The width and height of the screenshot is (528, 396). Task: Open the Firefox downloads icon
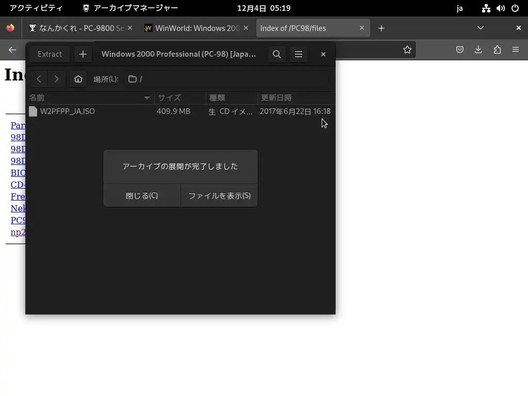click(478, 50)
